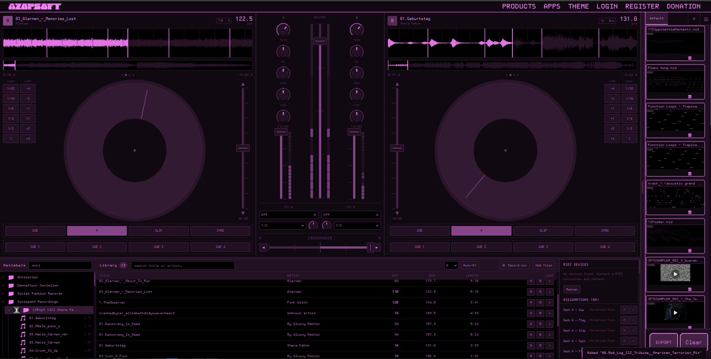
Task: Adjust deck A pitch fader handle
Action: (x=243, y=148)
